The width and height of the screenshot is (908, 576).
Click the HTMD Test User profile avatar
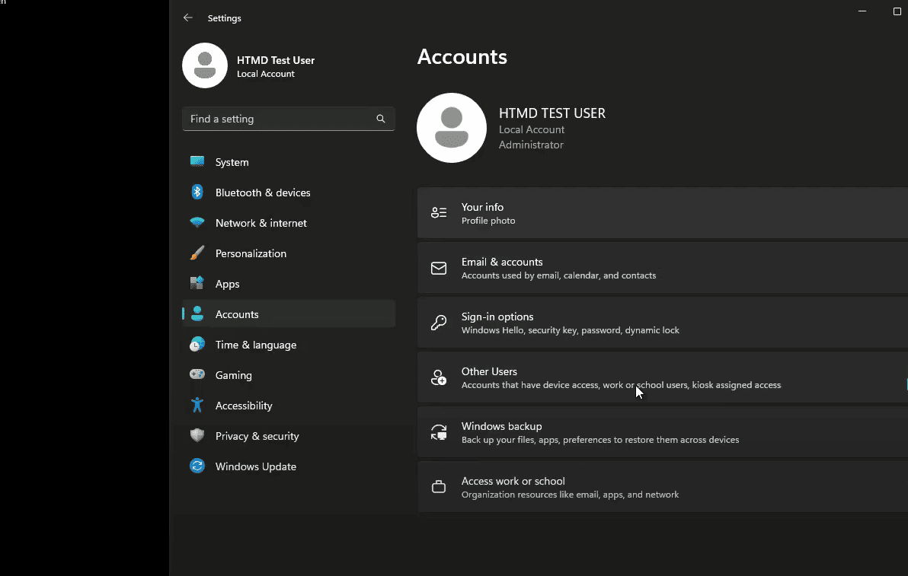(204, 65)
